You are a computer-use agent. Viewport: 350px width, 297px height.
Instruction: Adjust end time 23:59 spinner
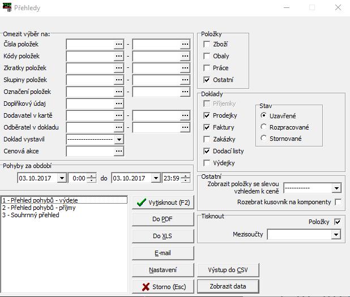(185, 178)
